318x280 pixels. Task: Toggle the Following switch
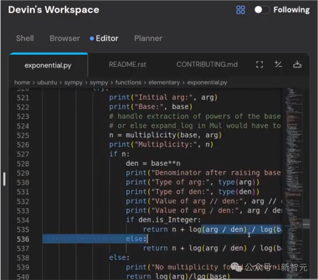(x=262, y=10)
